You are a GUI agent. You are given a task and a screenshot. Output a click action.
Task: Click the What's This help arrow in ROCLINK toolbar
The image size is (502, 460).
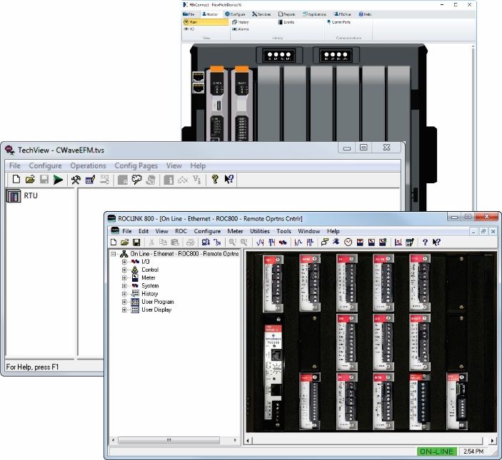(436, 242)
